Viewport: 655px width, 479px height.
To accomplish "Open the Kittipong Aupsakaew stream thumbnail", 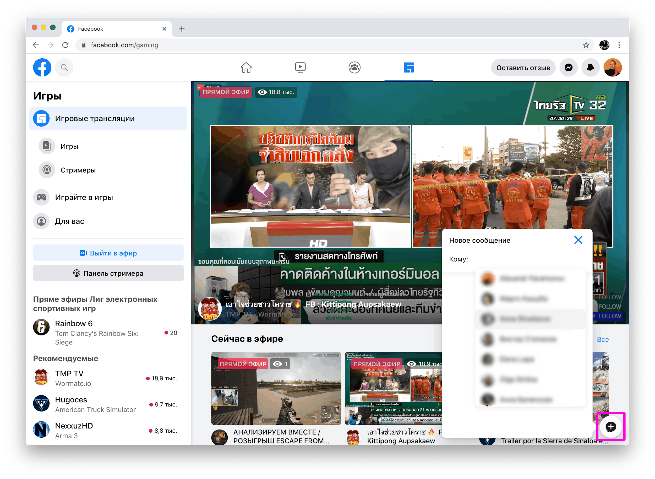I will [393, 388].
